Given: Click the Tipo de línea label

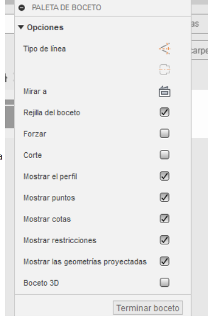Looking at the screenshot, I should (x=45, y=49).
